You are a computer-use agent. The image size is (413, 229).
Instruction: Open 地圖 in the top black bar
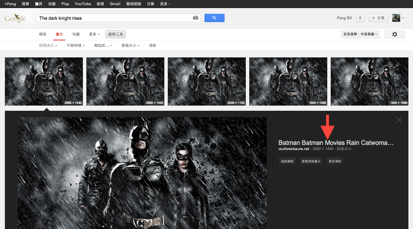(x=52, y=4)
